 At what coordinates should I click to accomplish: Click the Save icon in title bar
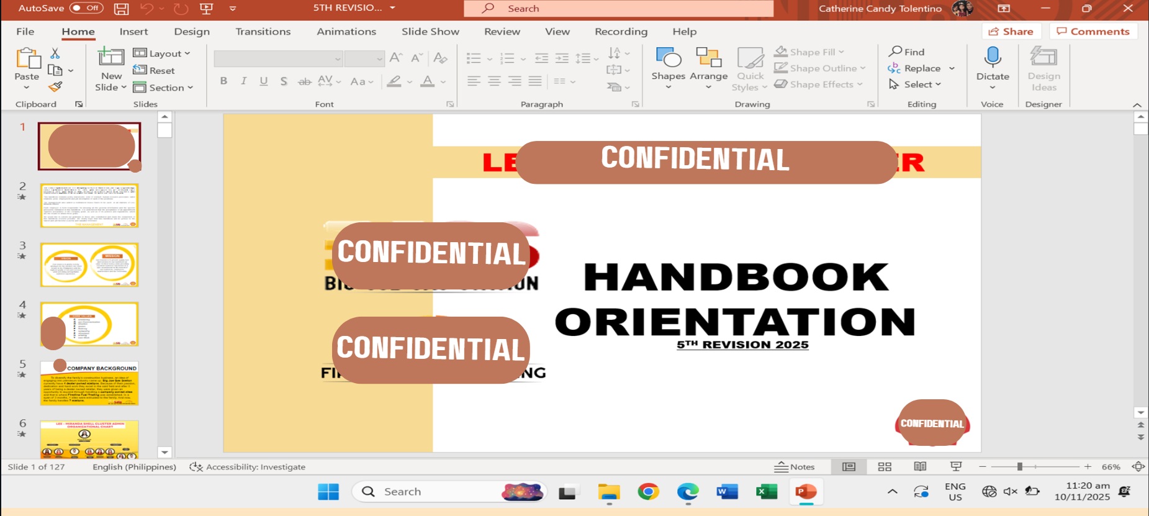coord(122,9)
